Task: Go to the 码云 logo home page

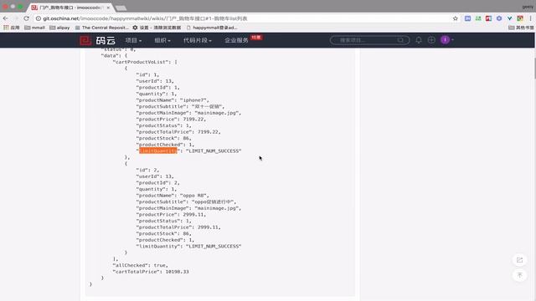Action: 97,40
